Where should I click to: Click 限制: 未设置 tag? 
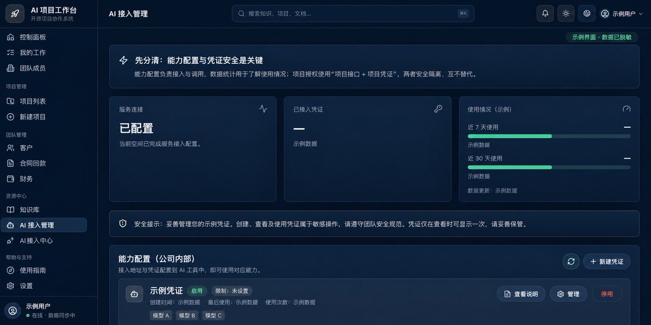coord(231,291)
